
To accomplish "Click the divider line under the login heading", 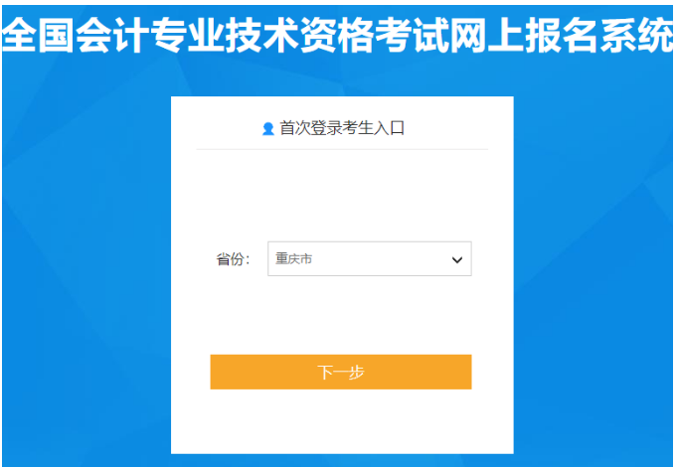I will [x=342, y=149].
